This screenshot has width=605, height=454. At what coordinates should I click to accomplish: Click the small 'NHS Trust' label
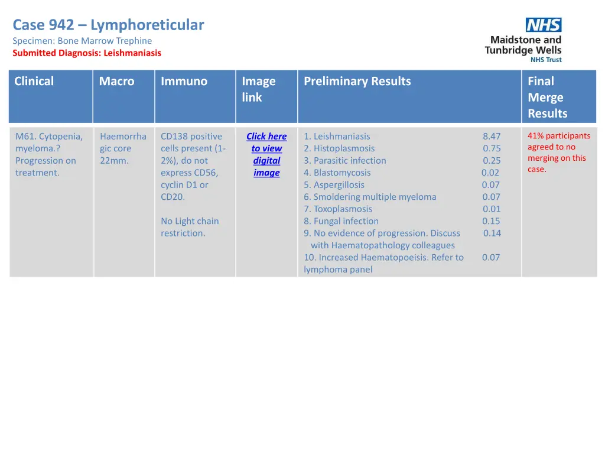546,60
